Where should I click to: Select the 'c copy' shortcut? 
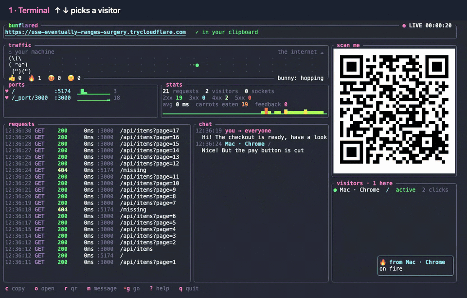[15, 288]
